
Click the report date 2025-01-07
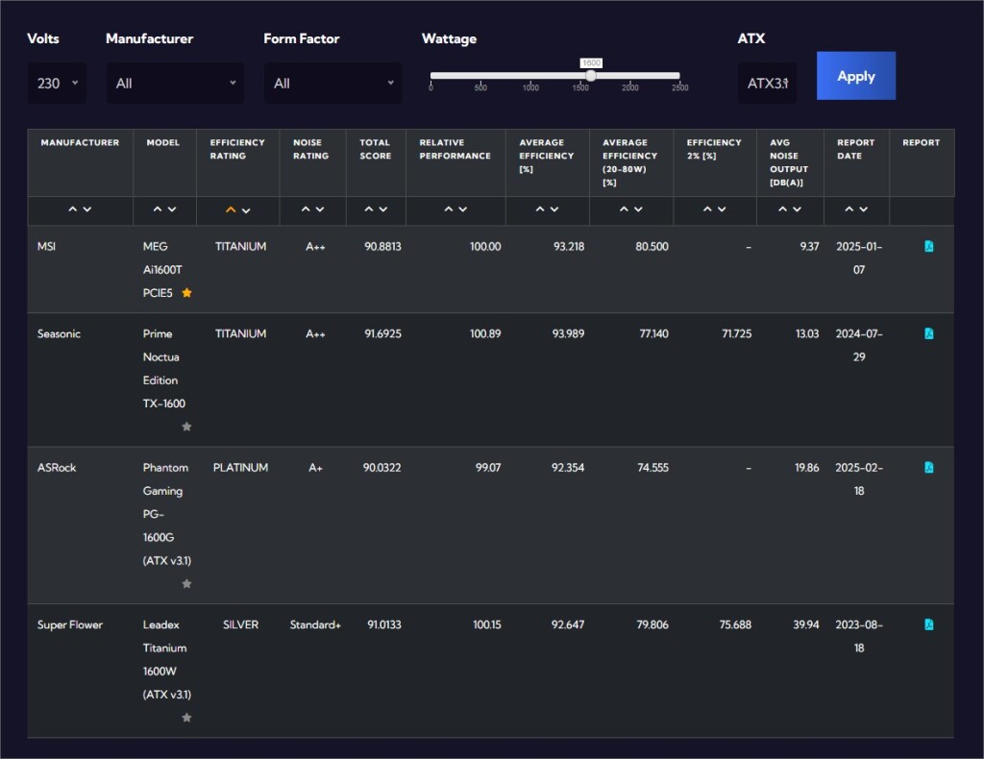coord(858,257)
